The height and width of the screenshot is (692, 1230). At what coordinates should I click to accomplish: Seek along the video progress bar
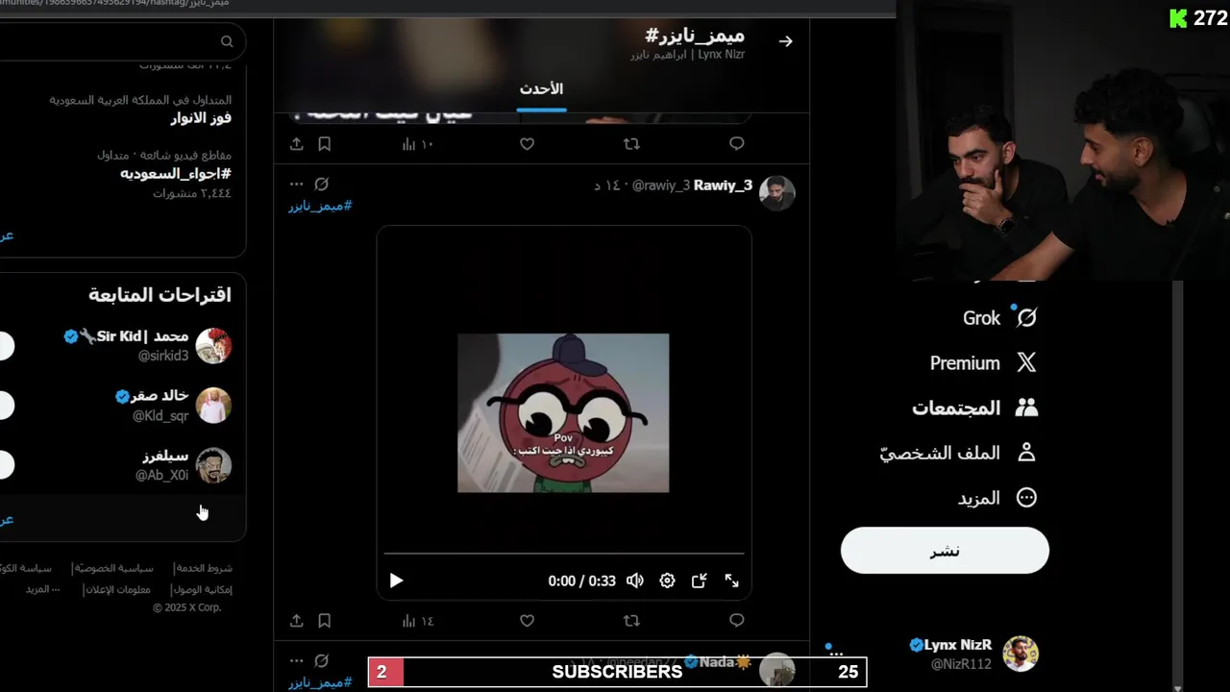tap(564, 554)
